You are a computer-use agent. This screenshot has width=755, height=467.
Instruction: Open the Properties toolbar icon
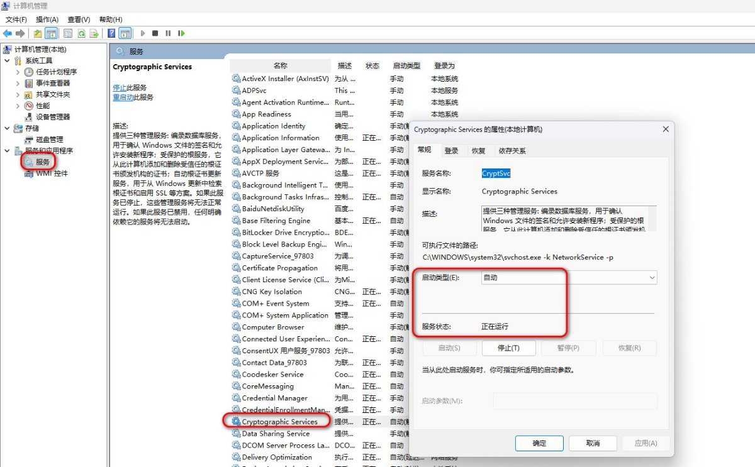pos(67,33)
